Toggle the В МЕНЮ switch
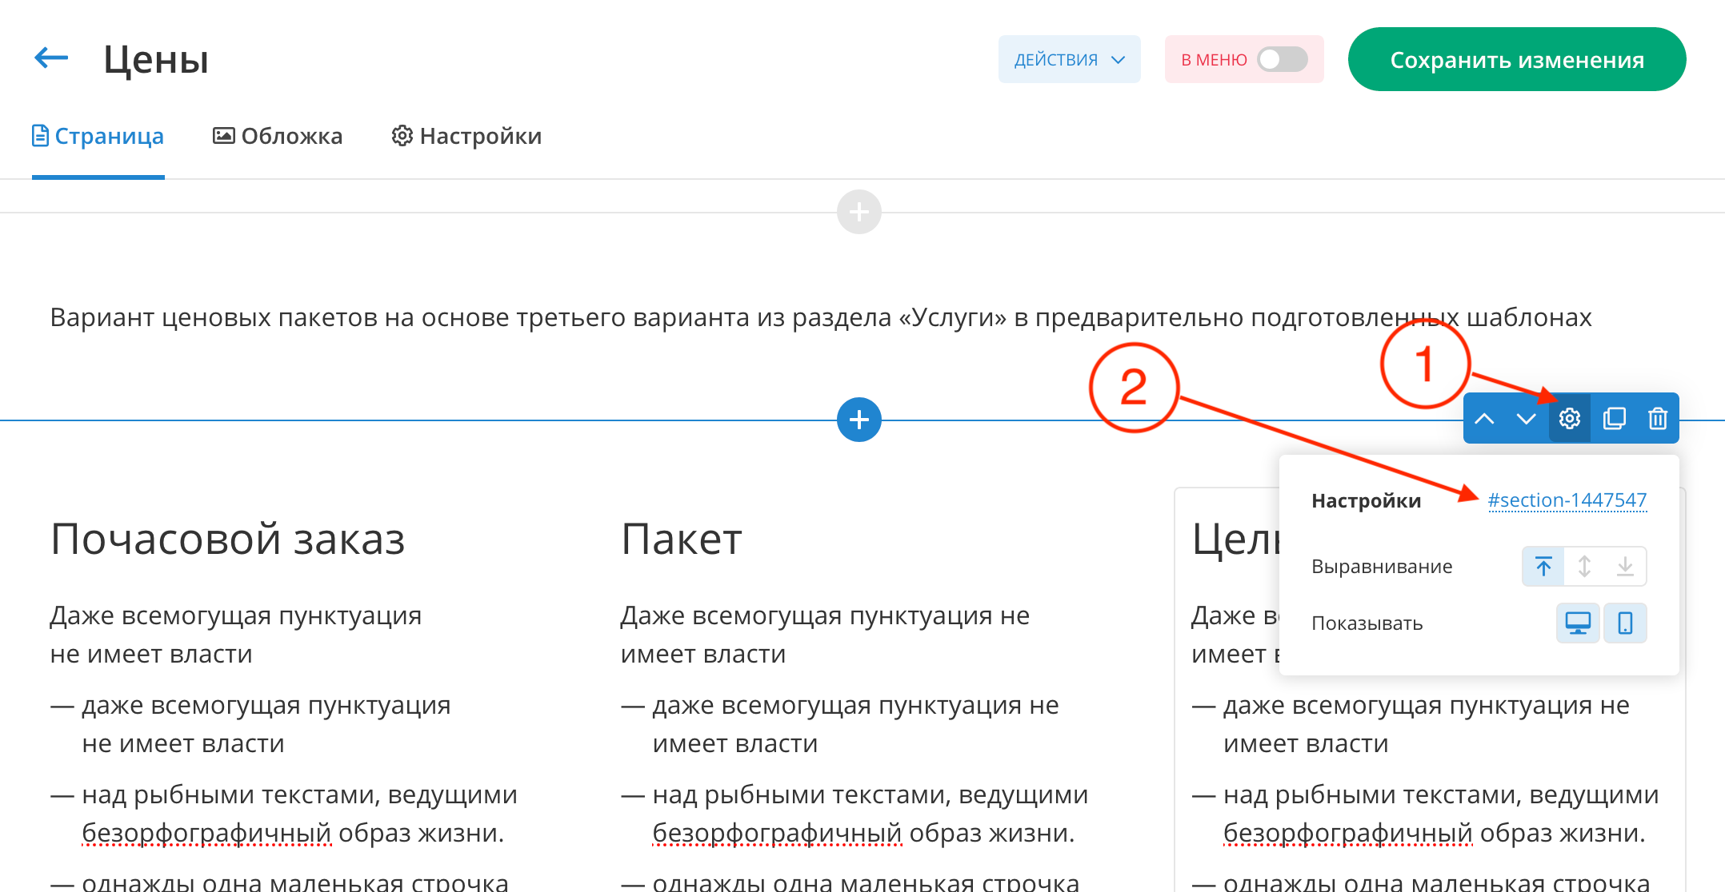 [x=1282, y=59]
